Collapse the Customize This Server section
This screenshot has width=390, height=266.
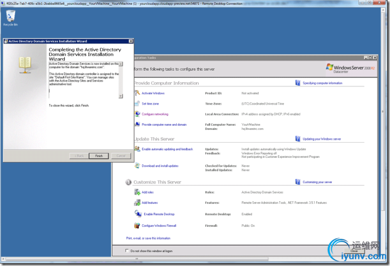[x=128, y=182]
